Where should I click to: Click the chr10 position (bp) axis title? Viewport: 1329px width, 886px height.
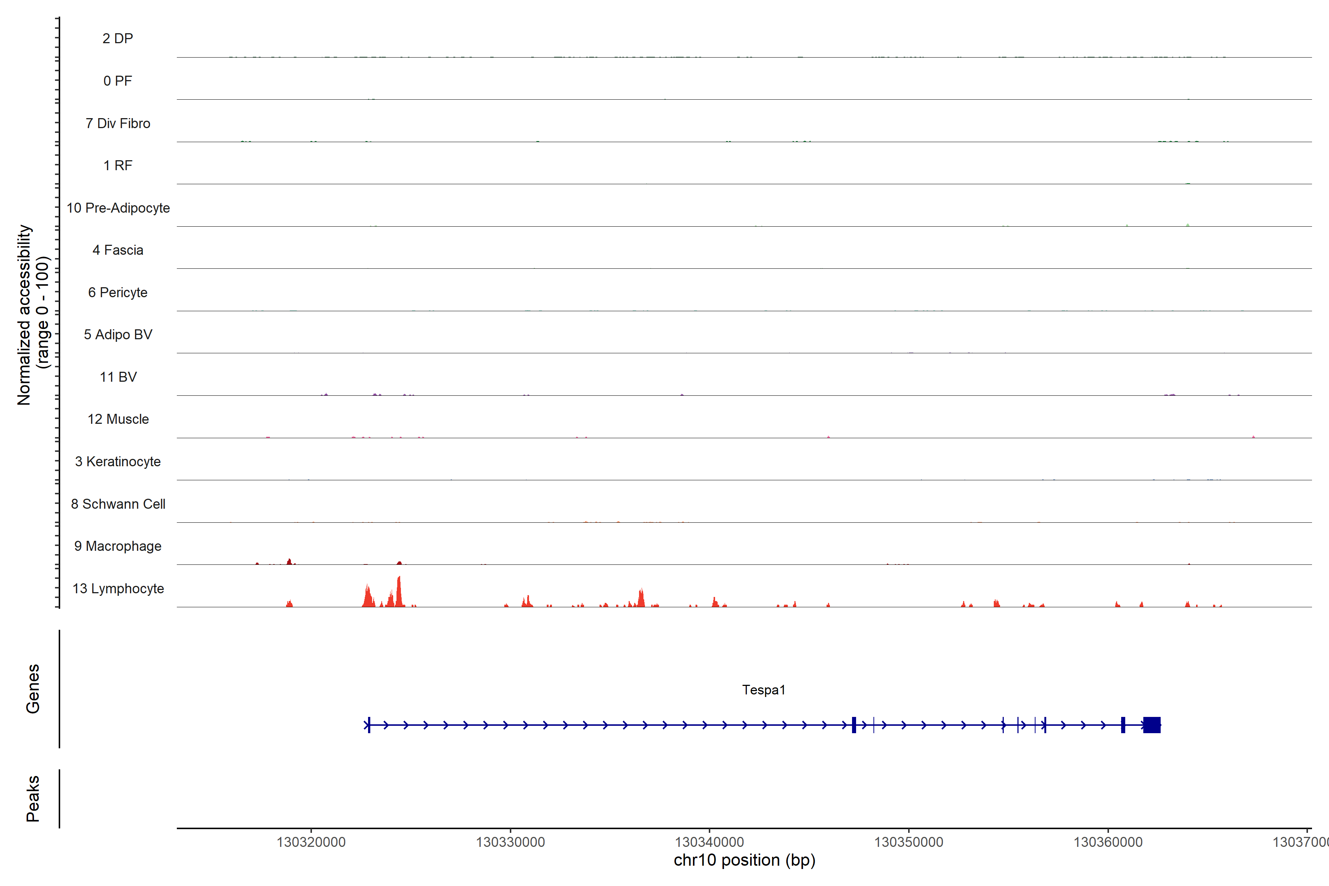[744, 861]
